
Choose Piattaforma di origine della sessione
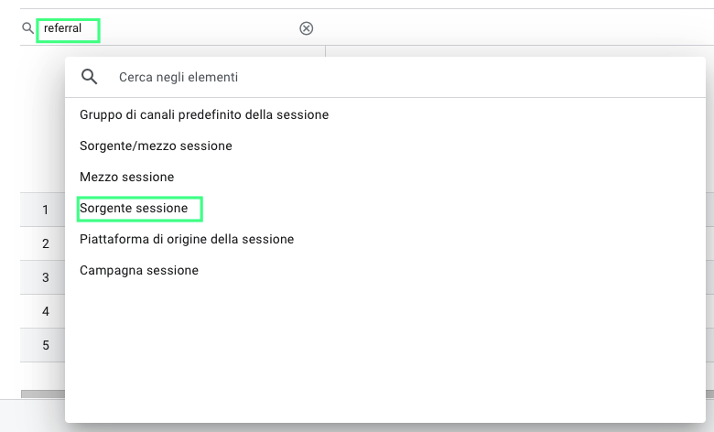click(x=187, y=239)
